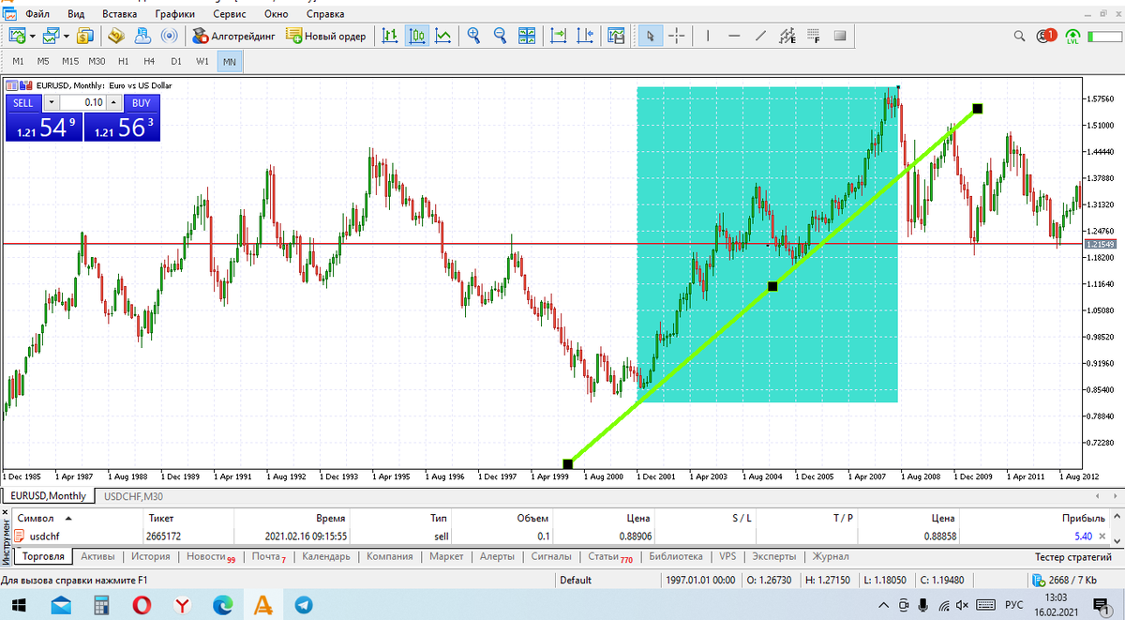Screen dimensions: 1125x620
Task: Click the green trendline top anchor
Action: coord(978,109)
